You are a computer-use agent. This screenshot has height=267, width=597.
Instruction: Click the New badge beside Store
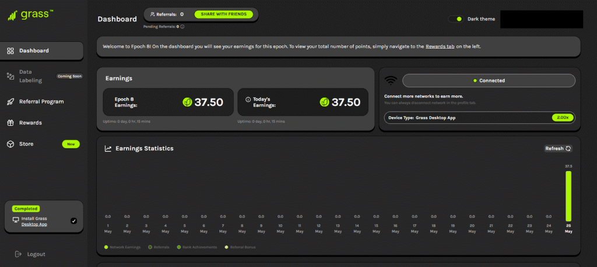[71, 144]
